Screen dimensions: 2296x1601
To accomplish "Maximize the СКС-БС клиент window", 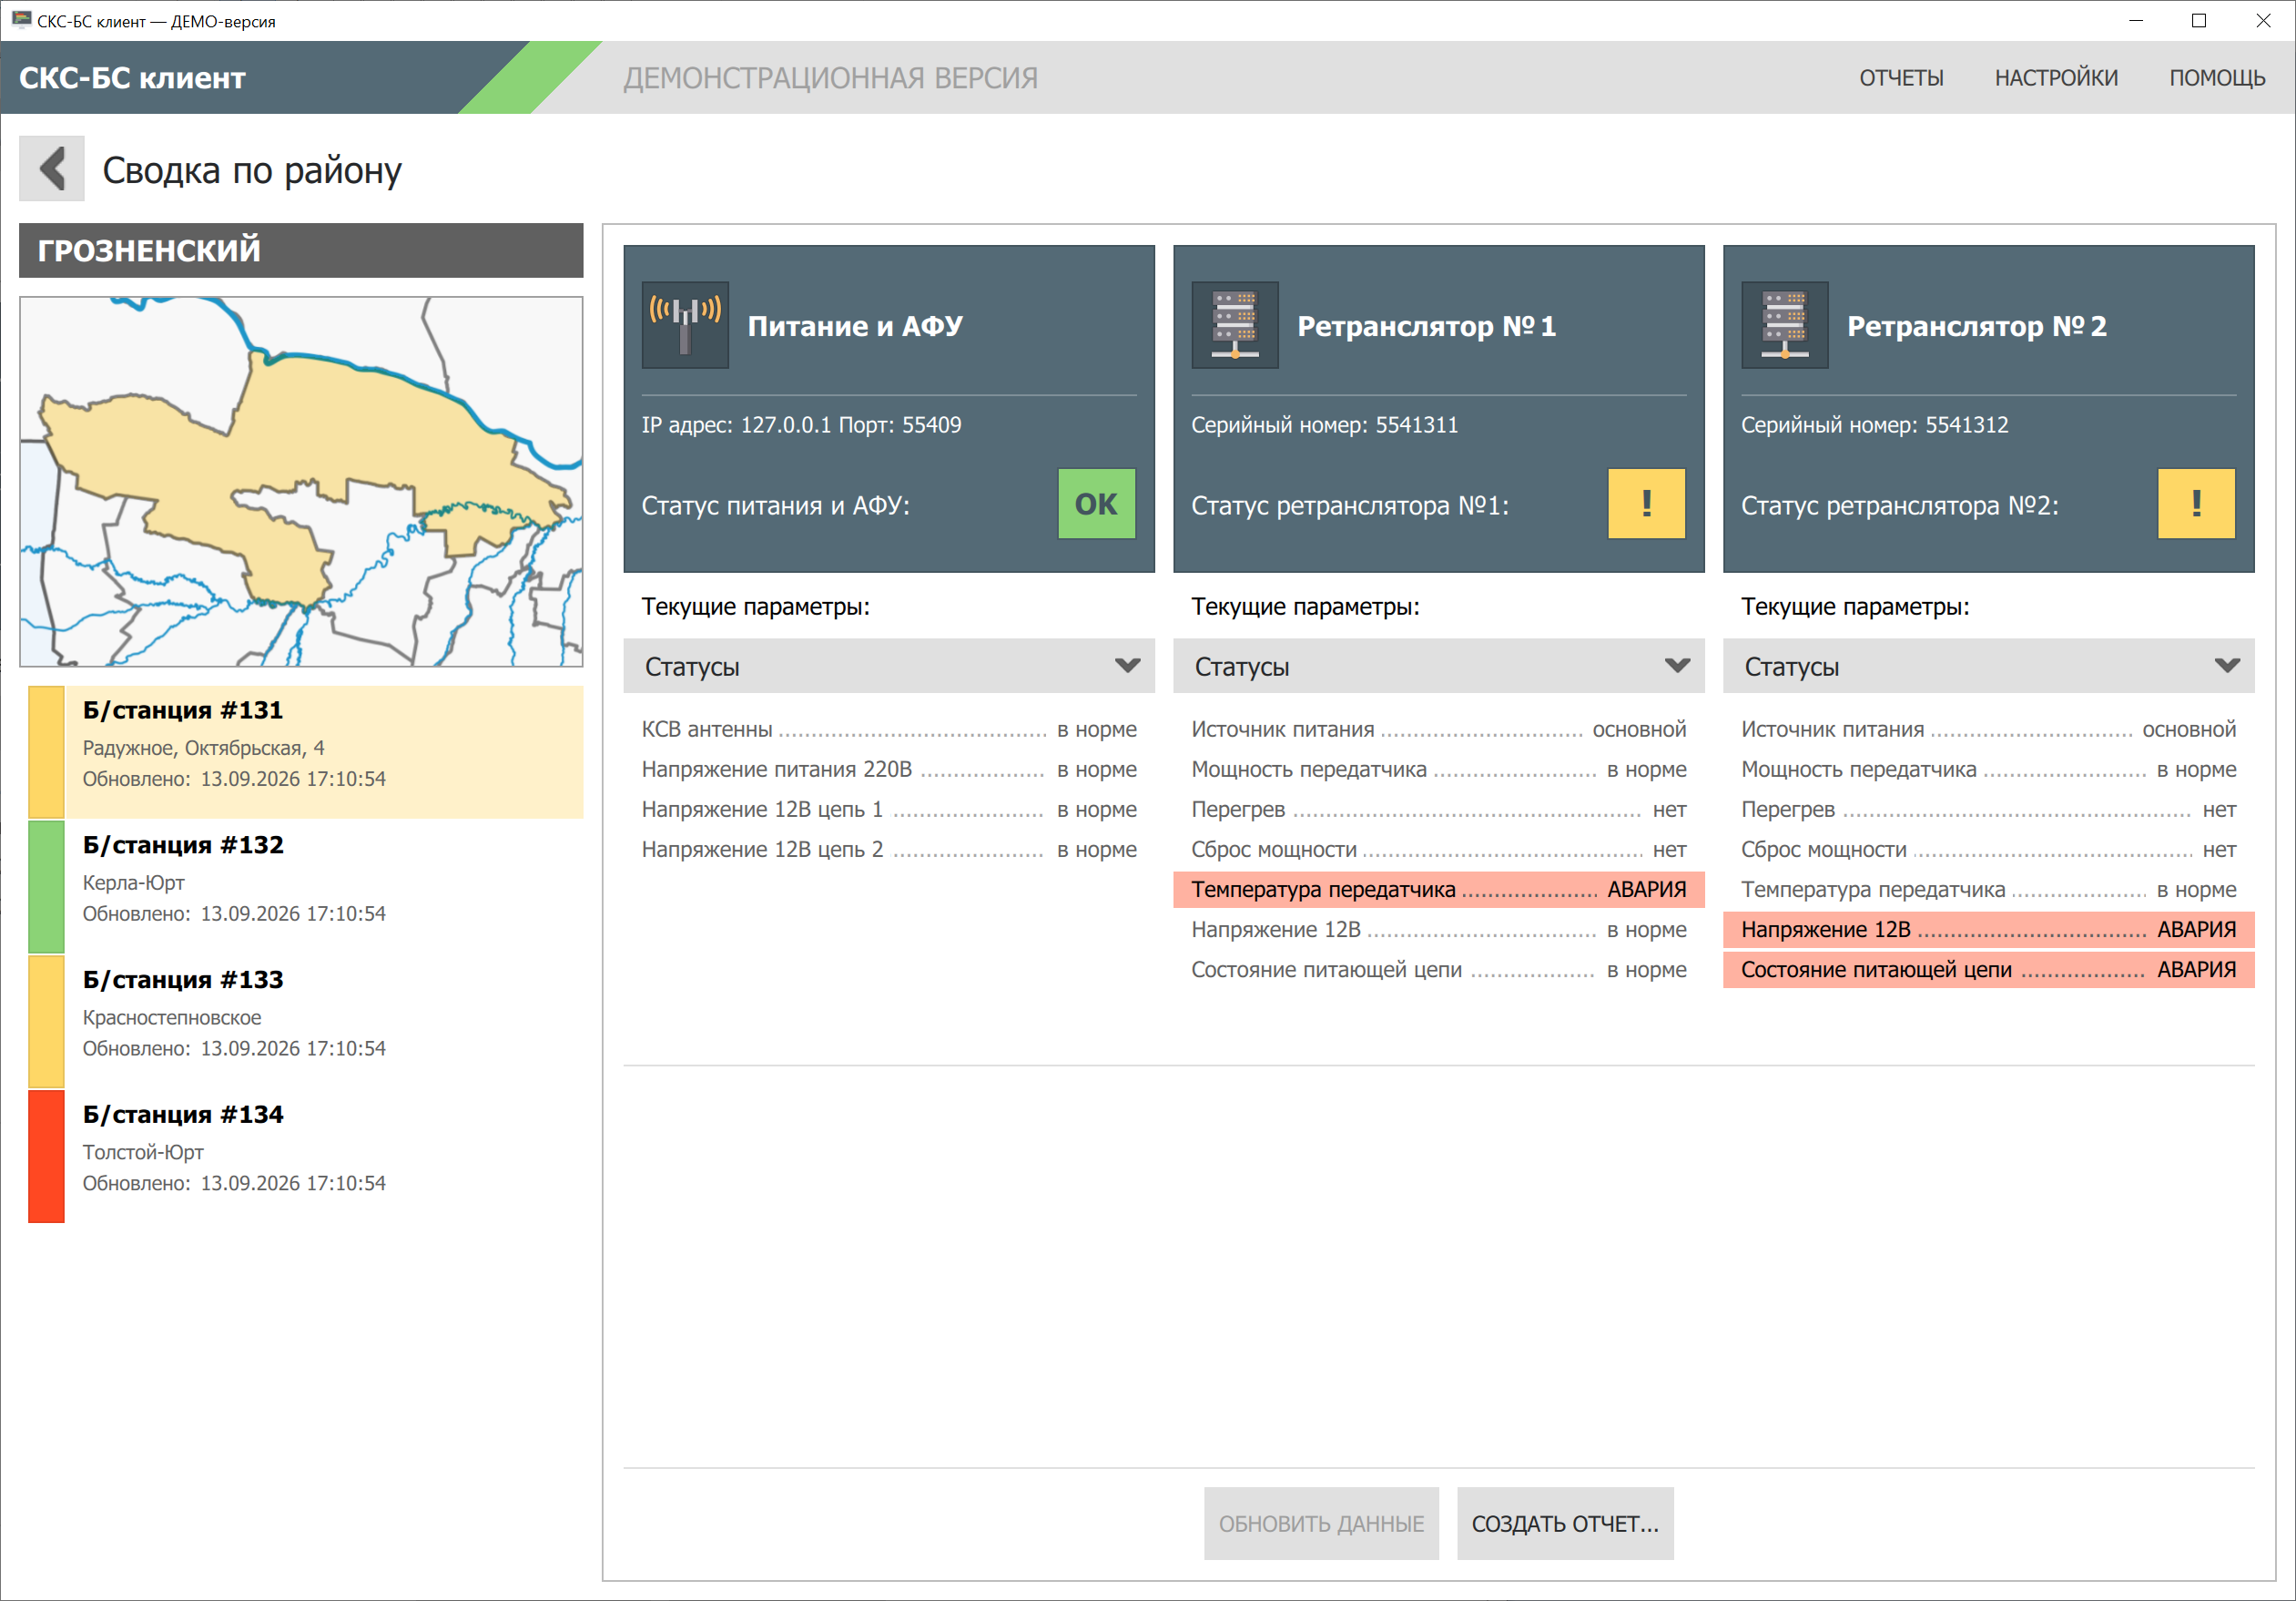I will point(2199,20).
